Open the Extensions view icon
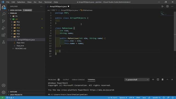This screenshot has height=99, width=176. (4, 35)
